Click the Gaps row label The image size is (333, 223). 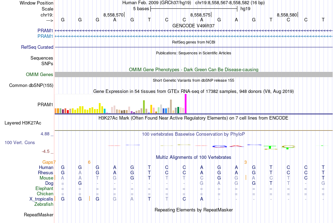[48, 162]
